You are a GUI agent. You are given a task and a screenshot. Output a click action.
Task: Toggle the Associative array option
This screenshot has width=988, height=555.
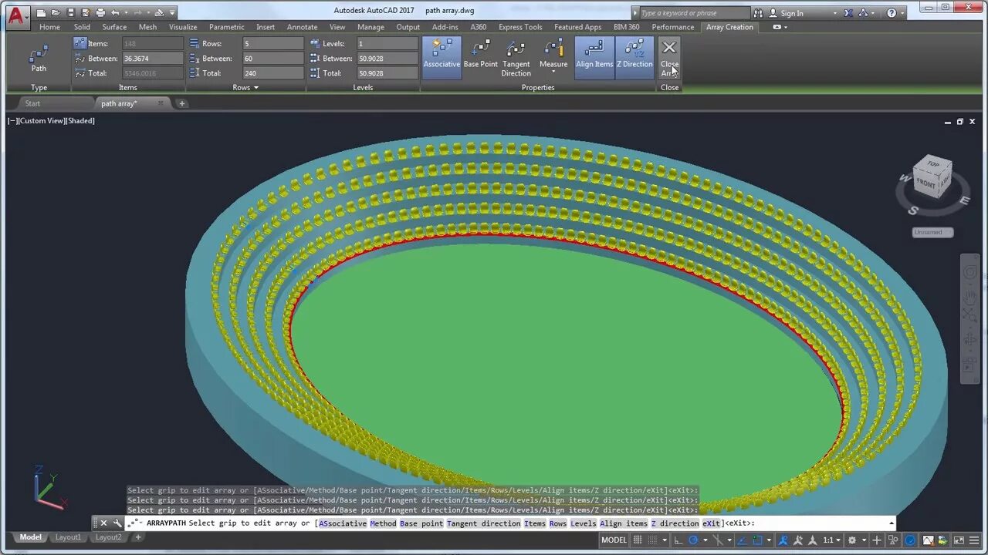[x=442, y=57]
